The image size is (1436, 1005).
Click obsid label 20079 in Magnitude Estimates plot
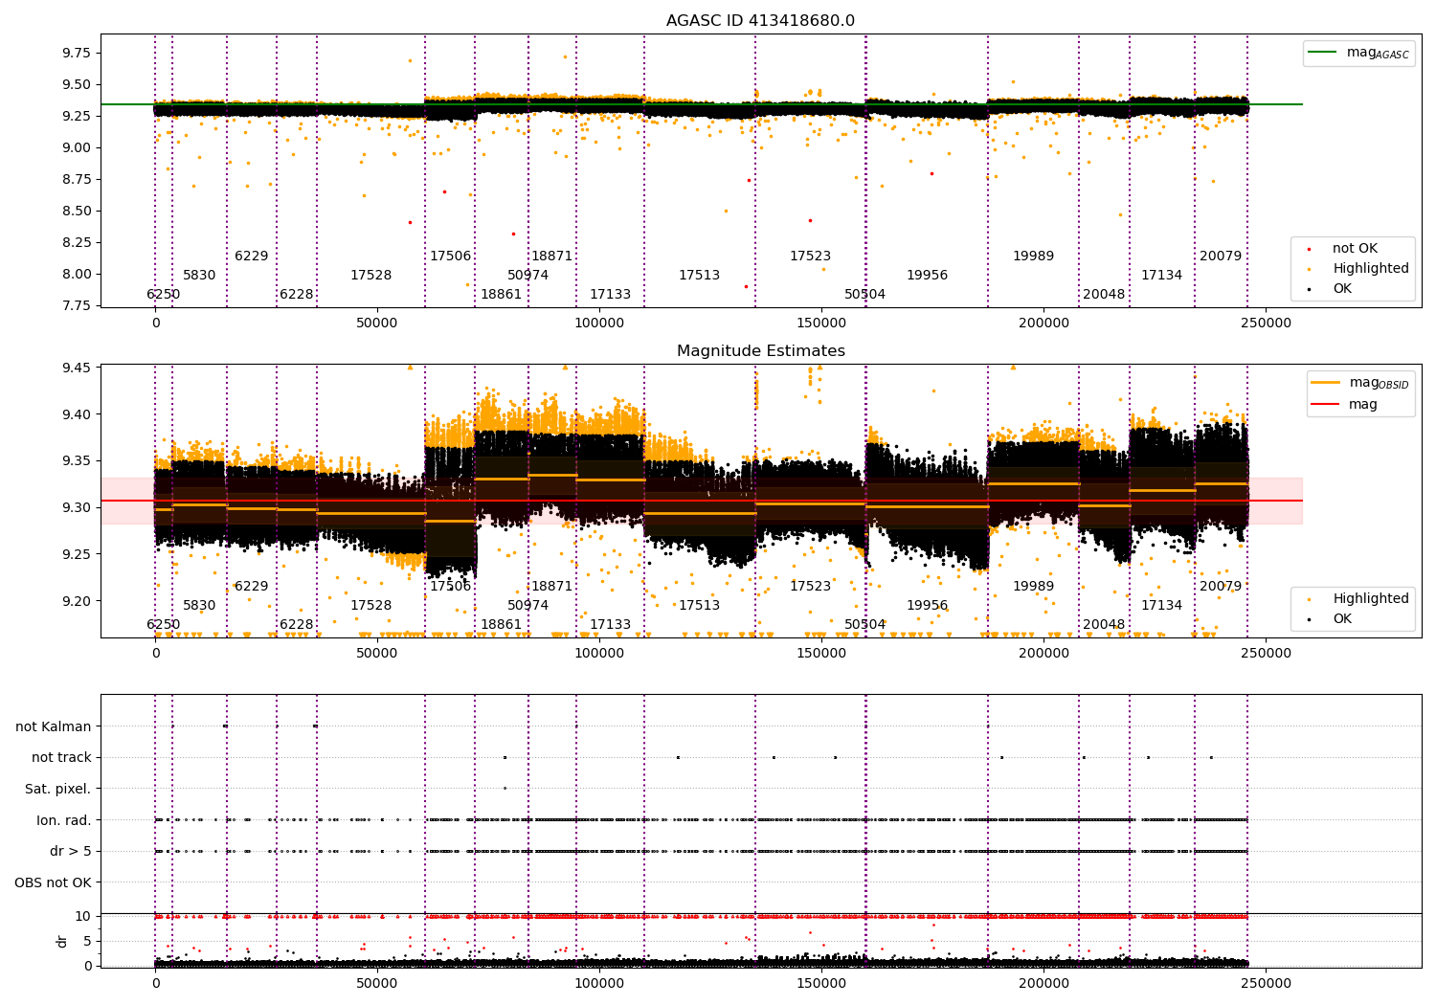1221,586
